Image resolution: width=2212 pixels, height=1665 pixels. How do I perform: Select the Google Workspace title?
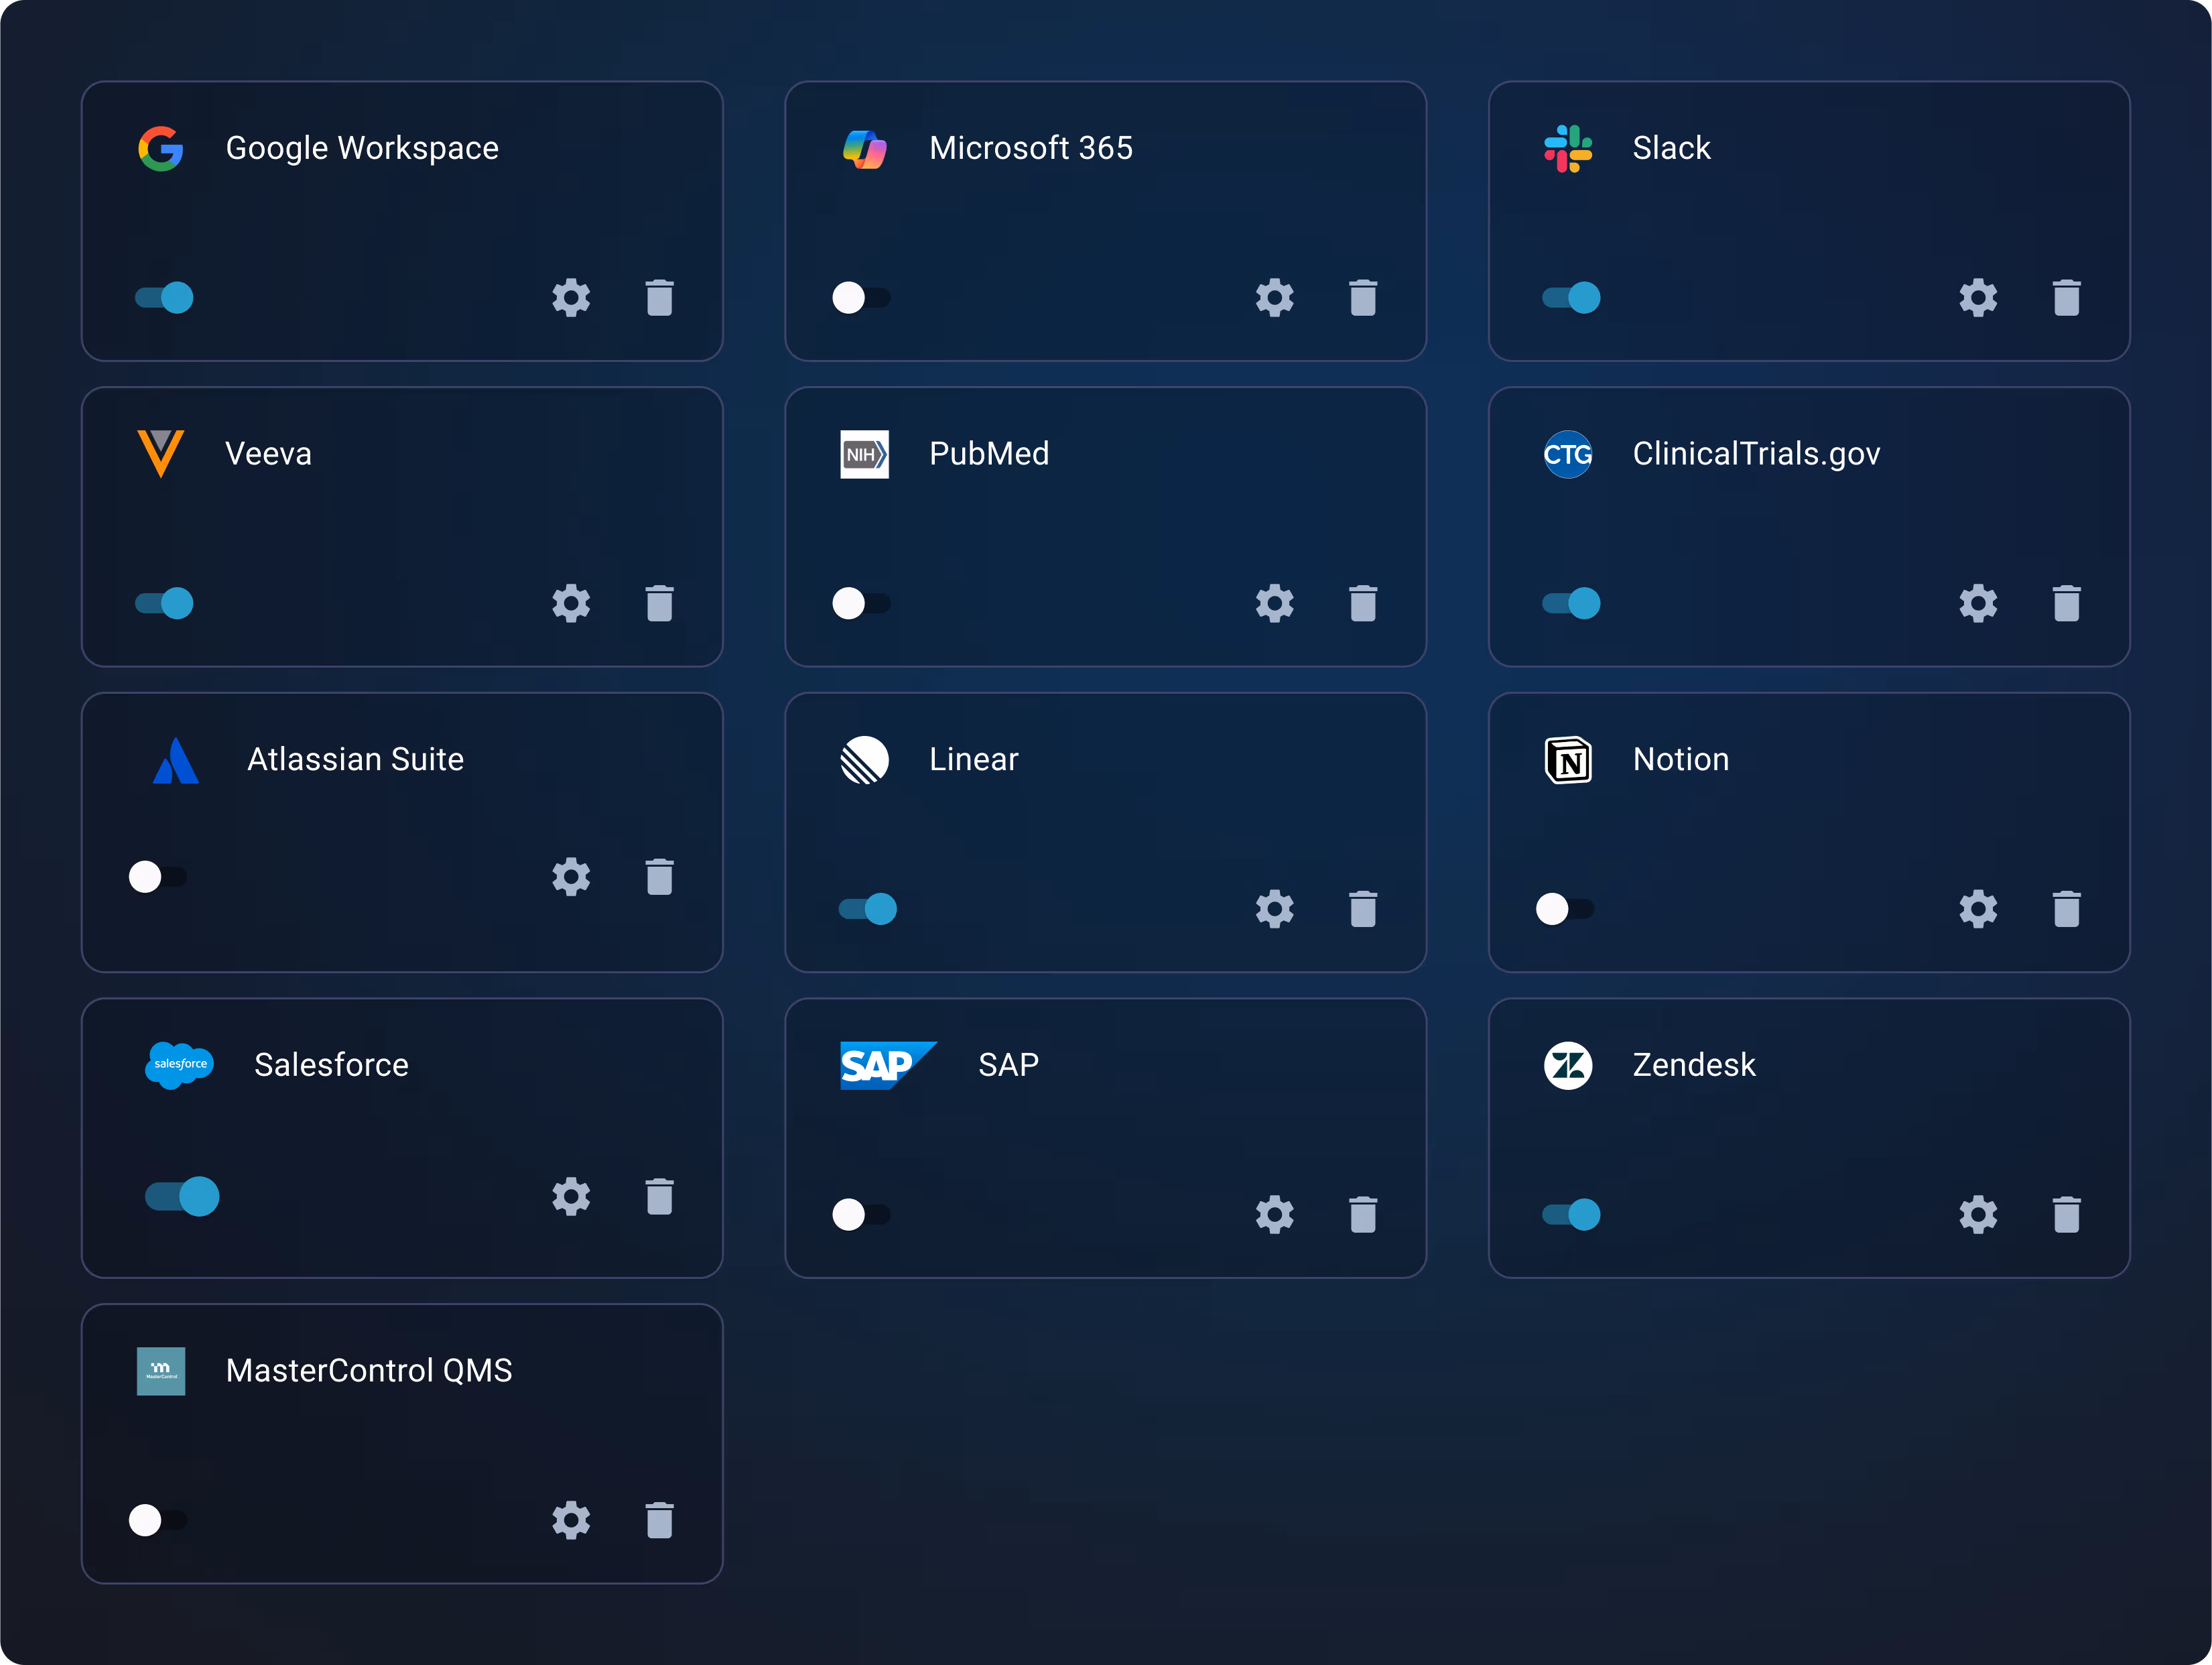point(362,148)
